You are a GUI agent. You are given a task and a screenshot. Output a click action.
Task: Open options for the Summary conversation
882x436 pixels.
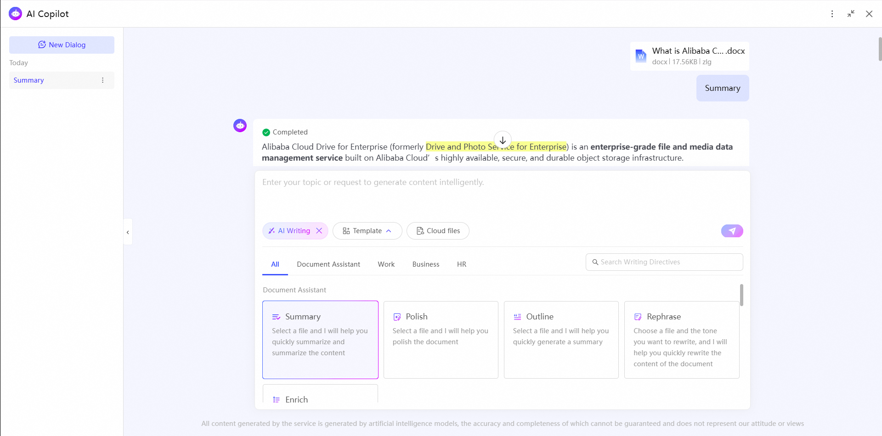point(102,80)
